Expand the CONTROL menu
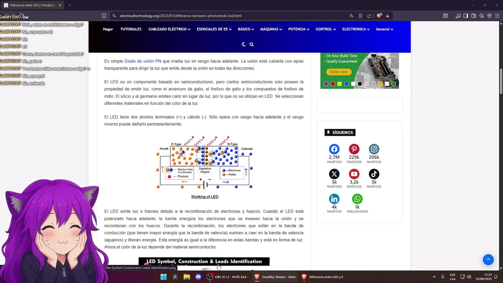The width and height of the screenshot is (503, 283). pos(326,29)
